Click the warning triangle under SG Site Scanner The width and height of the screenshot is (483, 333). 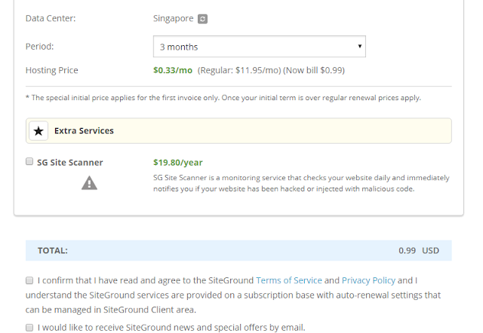[89, 183]
